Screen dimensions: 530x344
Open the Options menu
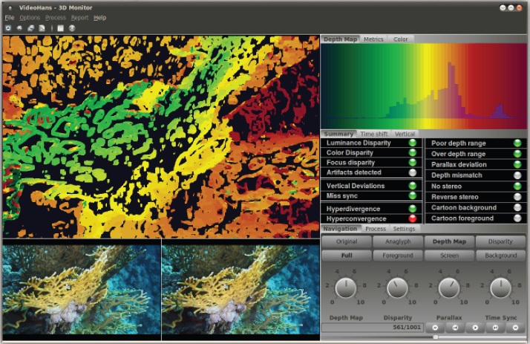pyautogui.click(x=30, y=18)
